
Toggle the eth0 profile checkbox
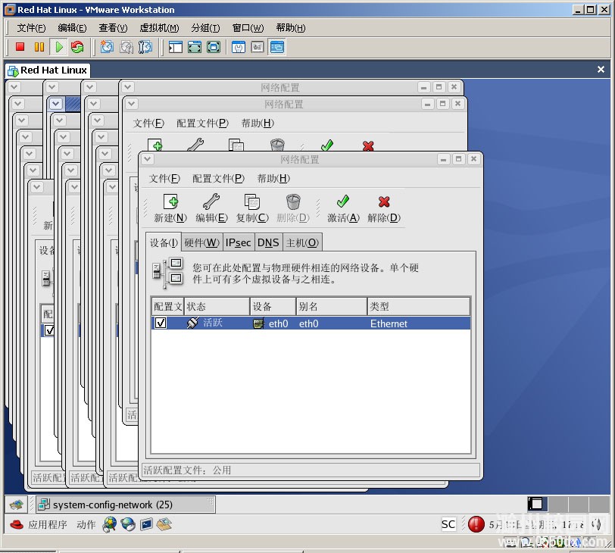[161, 323]
